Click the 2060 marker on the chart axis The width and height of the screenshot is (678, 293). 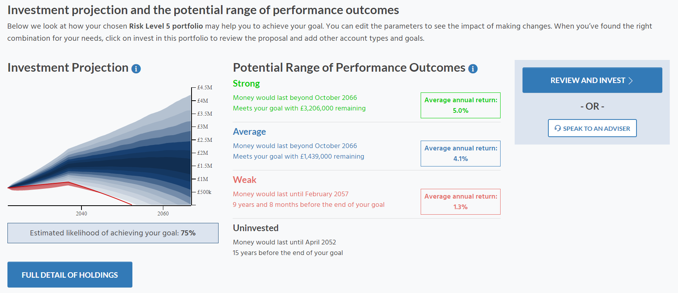[163, 213]
